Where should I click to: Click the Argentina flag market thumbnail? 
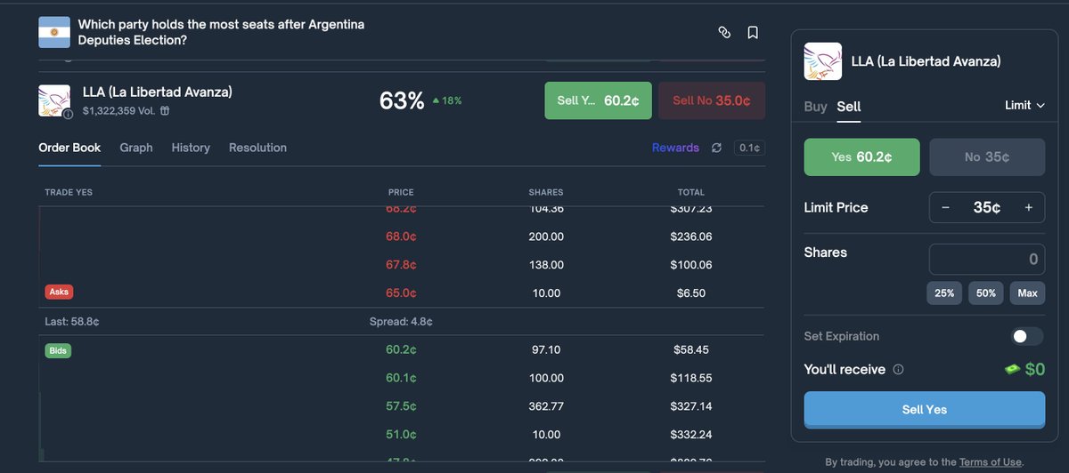pyautogui.click(x=53, y=33)
